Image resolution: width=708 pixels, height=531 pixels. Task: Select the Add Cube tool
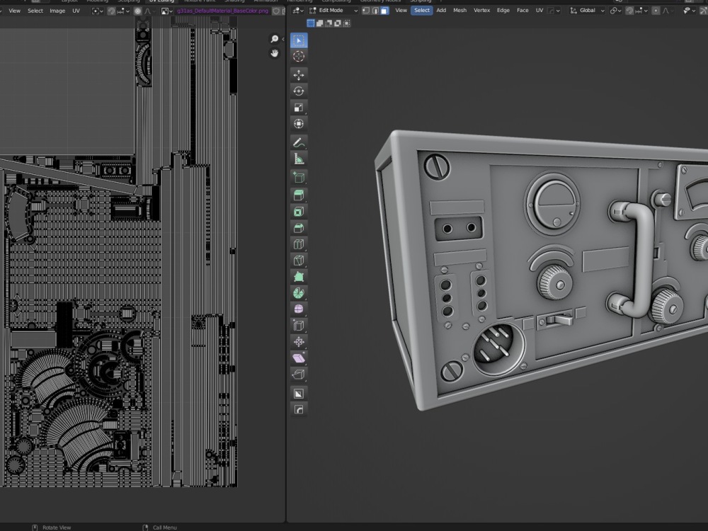pyautogui.click(x=298, y=177)
